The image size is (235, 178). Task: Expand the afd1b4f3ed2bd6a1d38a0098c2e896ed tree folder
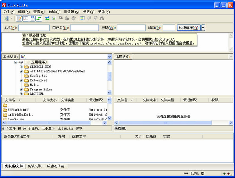[21, 71]
